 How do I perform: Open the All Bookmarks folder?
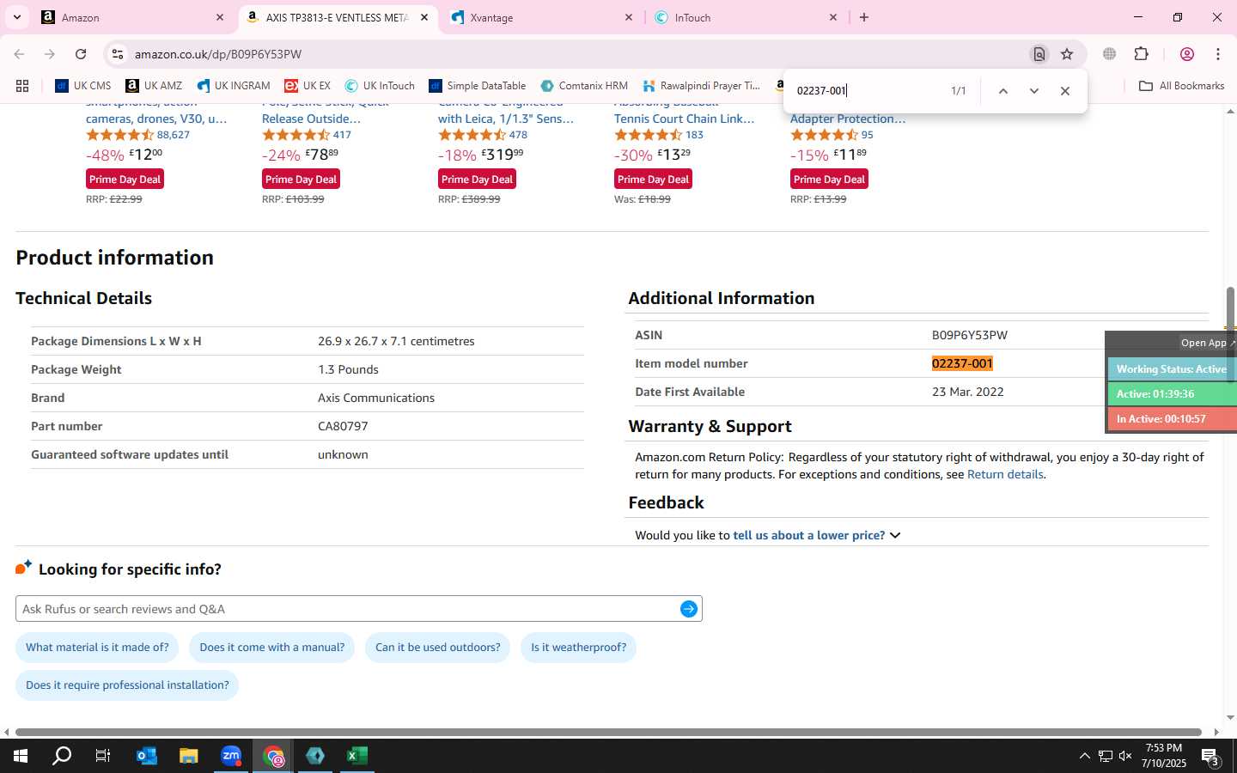(x=1182, y=86)
